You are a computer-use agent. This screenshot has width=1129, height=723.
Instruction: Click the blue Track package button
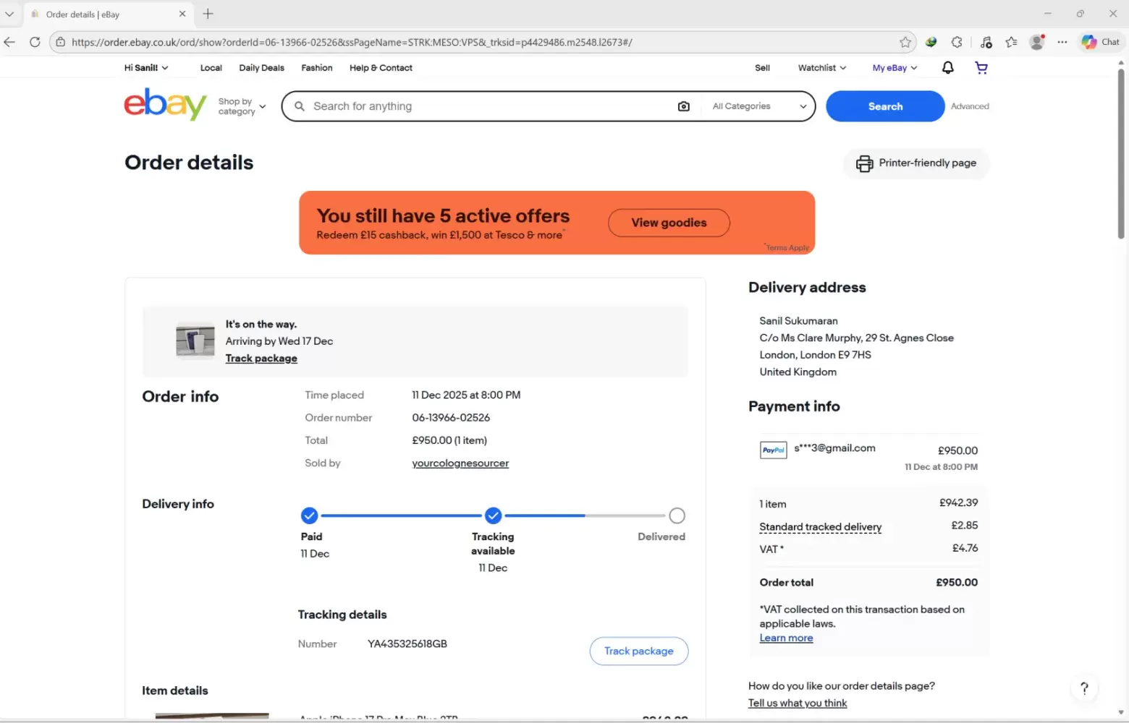[x=638, y=651]
